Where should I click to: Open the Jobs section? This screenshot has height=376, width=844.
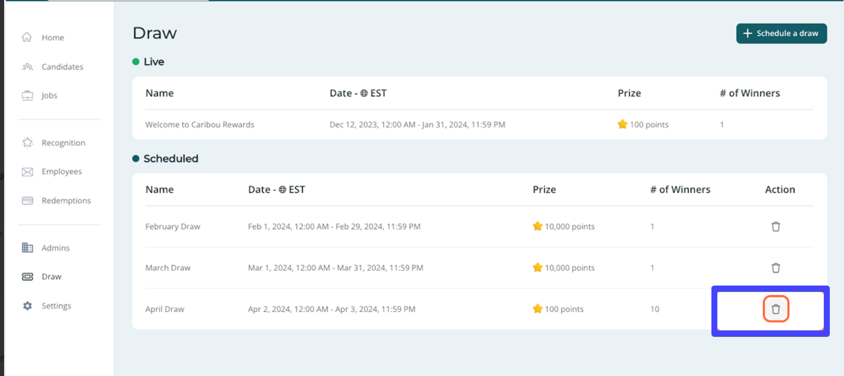49,95
